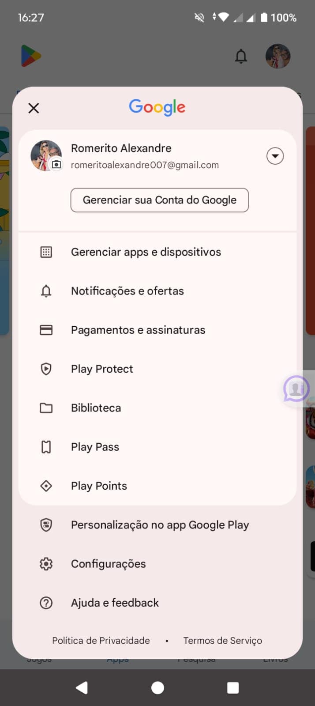Screen dimensions: 315x706
Task: Tap the floating chat bubble icon
Action: click(296, 389)
